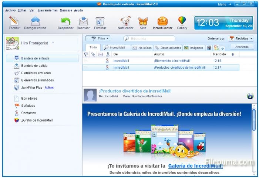Open the Notificador dog icon
Image resolution: width=259 pixels, height=178 pixels.
(125, 21)
